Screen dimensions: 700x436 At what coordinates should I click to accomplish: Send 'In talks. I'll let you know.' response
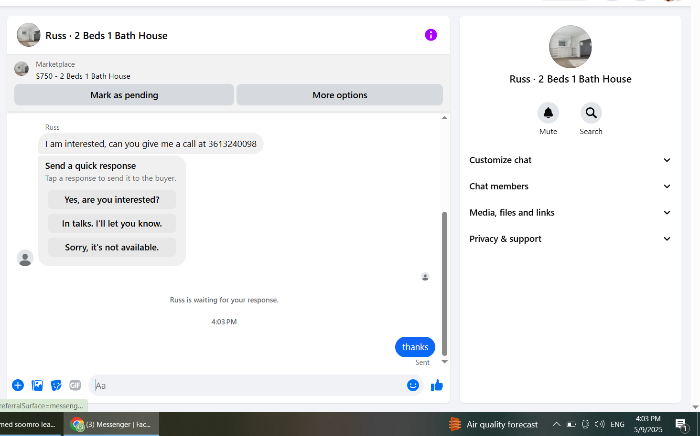(112, 223)
